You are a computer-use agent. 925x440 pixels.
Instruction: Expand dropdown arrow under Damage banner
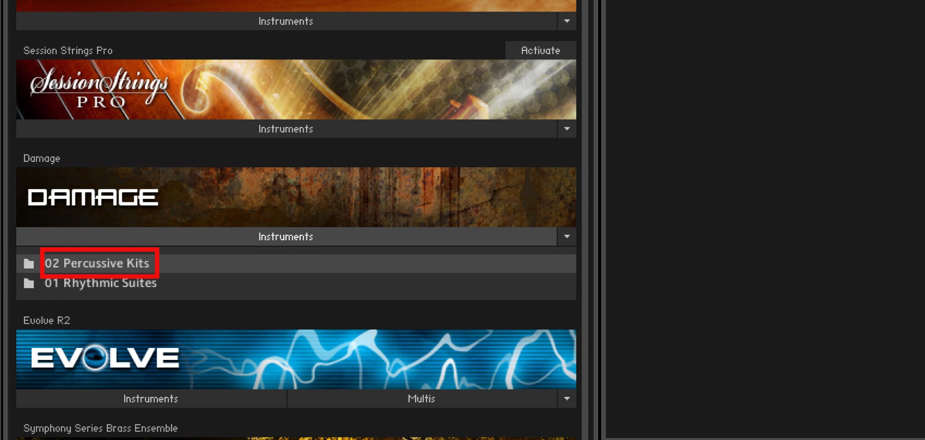(x=567, y=237)
